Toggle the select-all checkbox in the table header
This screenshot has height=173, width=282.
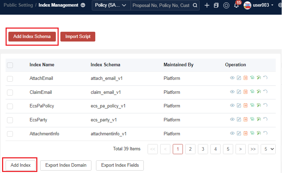point(10,65)
